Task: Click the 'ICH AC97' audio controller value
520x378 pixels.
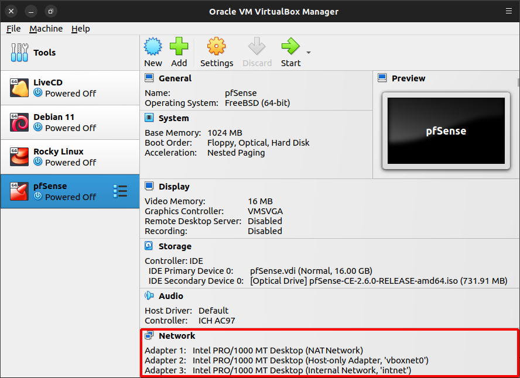Action: point(217,321)
